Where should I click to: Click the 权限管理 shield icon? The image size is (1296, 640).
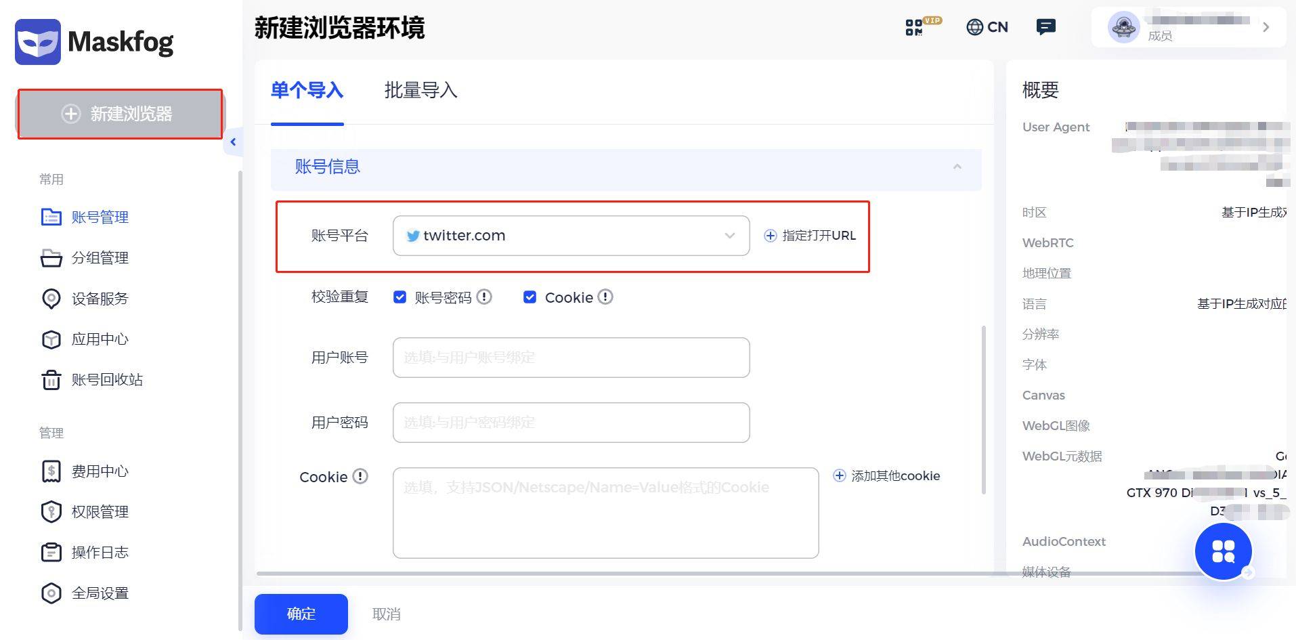pyautogui.click(x=52, y=511)
